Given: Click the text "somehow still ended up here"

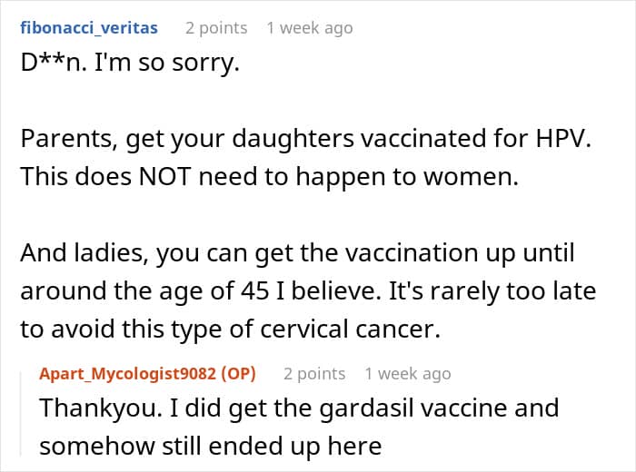Looking at the screenshot, I should (211, 447).
